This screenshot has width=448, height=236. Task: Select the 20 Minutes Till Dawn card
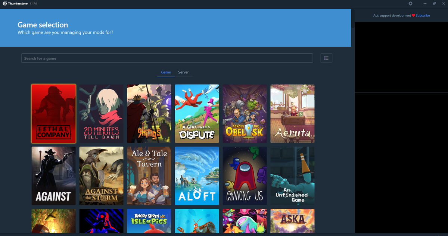pyautogui.click(x=102, y=114)
